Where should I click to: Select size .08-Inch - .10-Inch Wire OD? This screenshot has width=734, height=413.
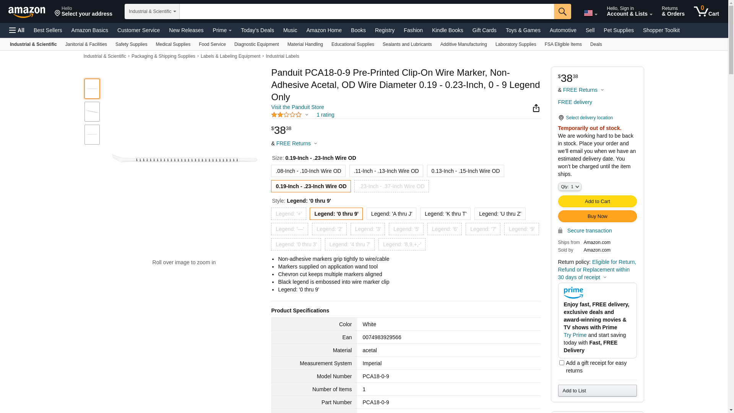[x=308, y=171]
